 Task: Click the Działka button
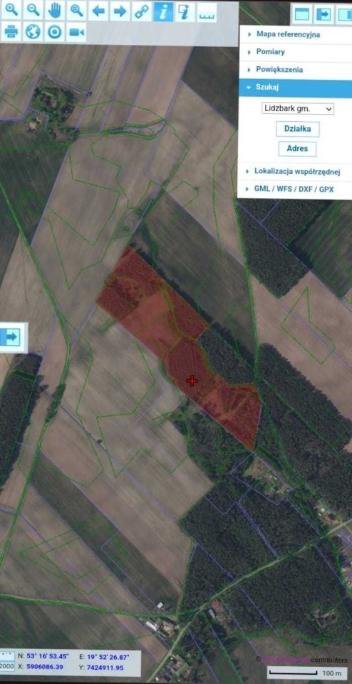[x=297, y=129]
